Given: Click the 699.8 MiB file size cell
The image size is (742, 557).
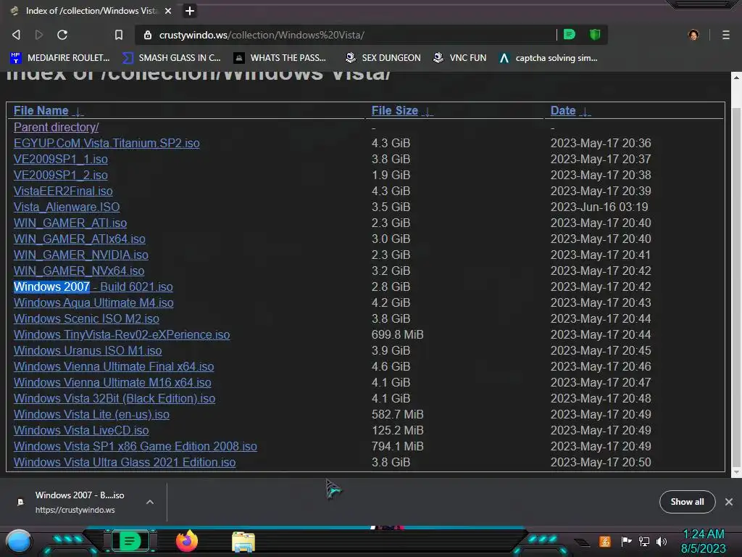Looking at the screenshot, I should coord(398,334).
